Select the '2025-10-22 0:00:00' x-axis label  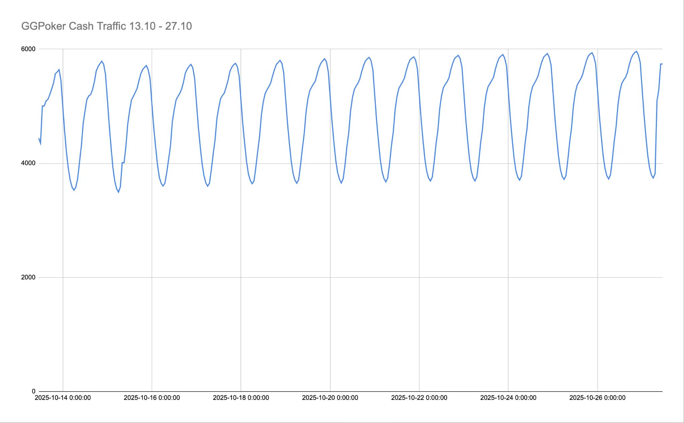point(419,398)
